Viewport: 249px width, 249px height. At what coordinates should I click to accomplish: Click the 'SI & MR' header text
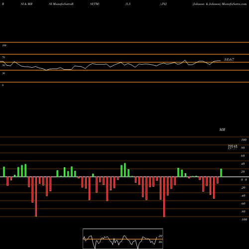click(26, 4)
